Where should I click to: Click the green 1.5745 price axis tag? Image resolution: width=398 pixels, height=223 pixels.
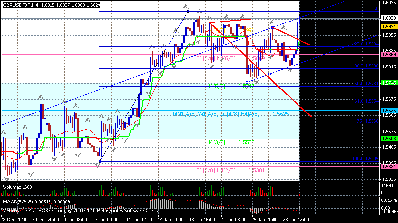click(x=389, y=83)
